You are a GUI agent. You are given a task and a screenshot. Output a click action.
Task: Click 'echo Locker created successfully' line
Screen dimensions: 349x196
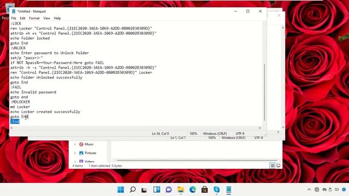point(45,112)
